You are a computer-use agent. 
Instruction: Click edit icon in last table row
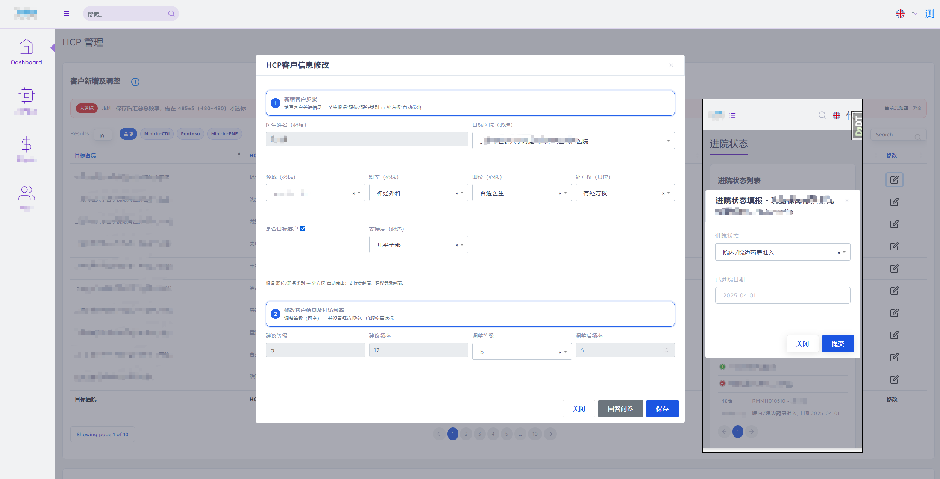tap(895, 379)
